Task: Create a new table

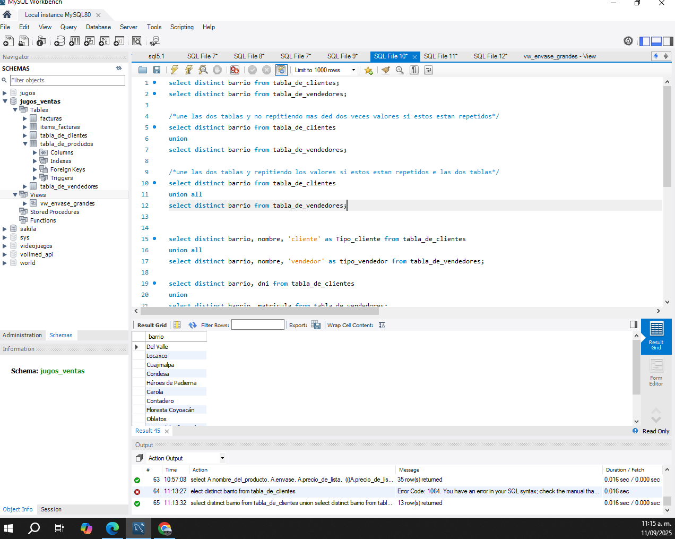Action: 75,41
